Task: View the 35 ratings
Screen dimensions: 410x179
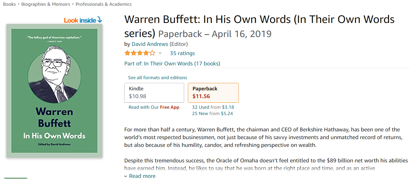Action: tap(182, 53)
